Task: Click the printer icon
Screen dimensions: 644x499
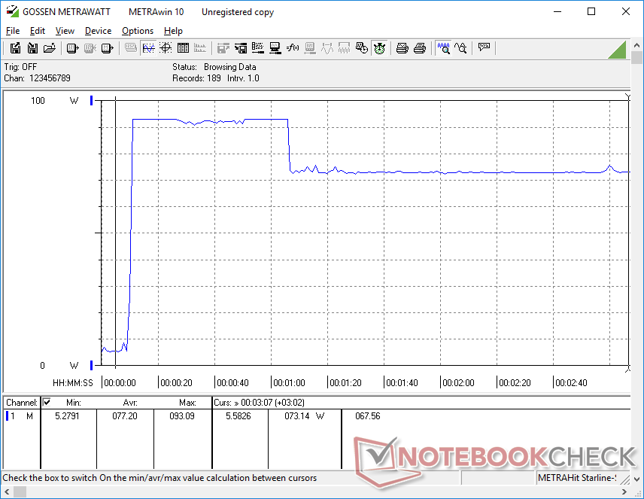Action: coord(420,48)
